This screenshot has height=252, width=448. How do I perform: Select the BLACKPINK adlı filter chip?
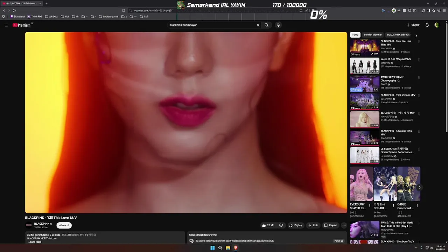[398, 35]
